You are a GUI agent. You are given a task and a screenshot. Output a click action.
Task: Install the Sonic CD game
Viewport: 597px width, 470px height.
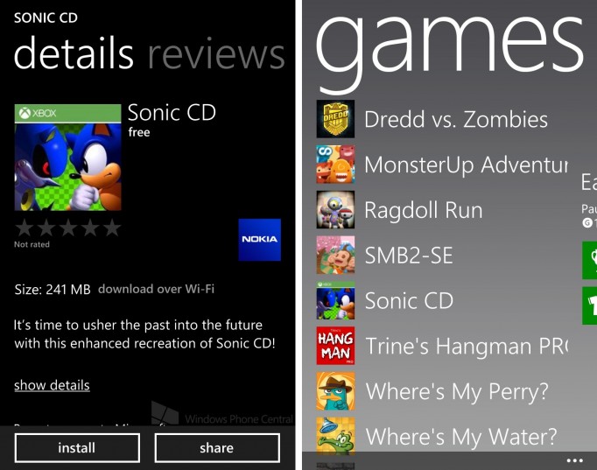(x=77, y=448)
